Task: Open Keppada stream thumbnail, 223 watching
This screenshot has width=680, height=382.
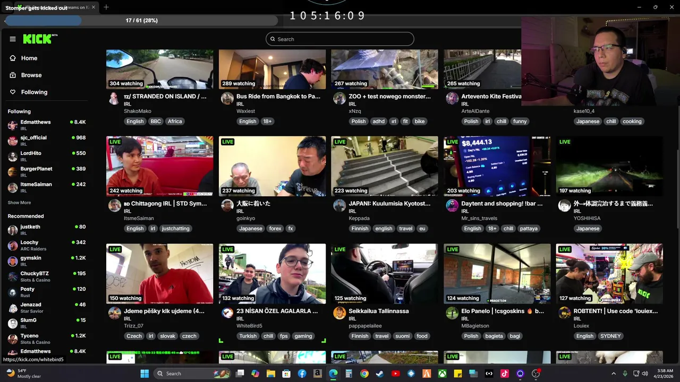Action: tap(385, 166)
